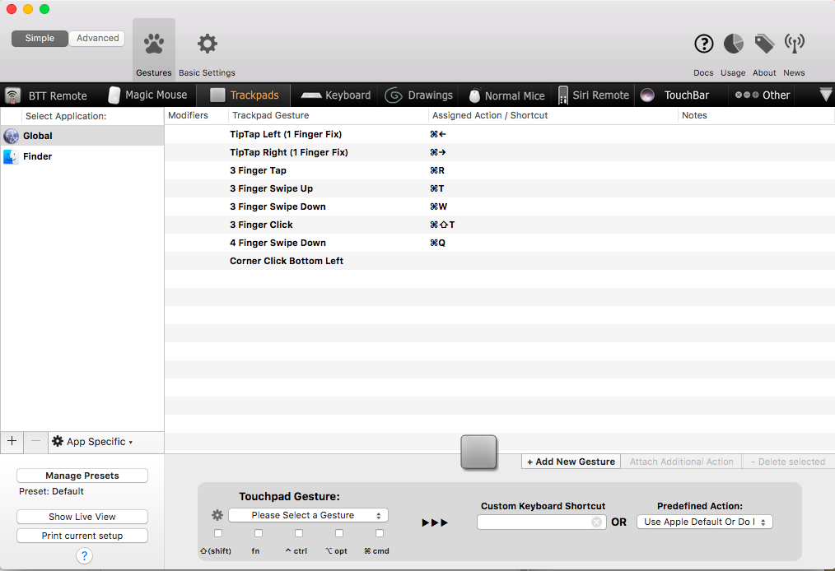View the Usage pie chart icon
The width and height of the screenshot is (835, 571).
click(x=733, y=44)
